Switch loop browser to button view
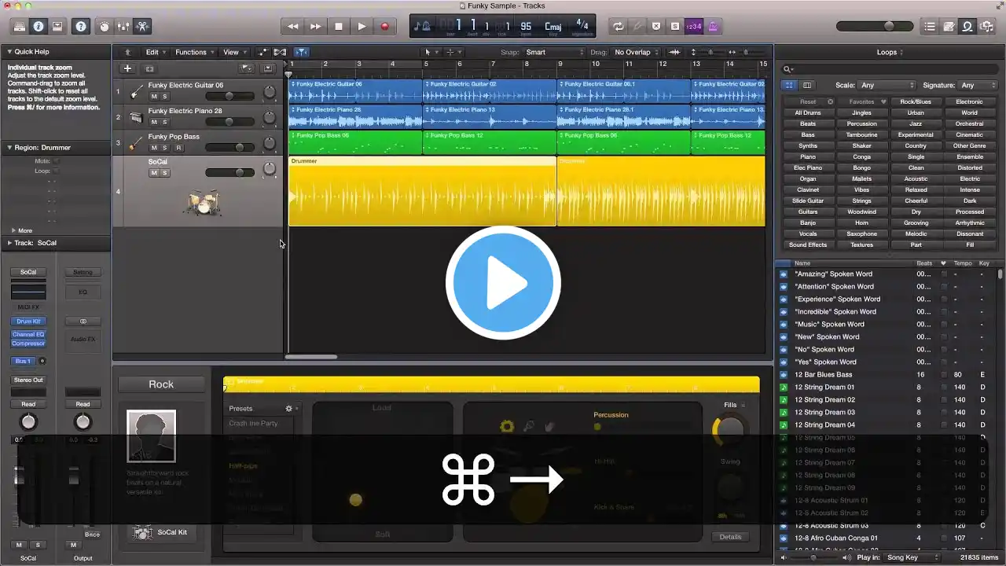The width and height of the screenshot is (1006, 566). click(789, 85)
